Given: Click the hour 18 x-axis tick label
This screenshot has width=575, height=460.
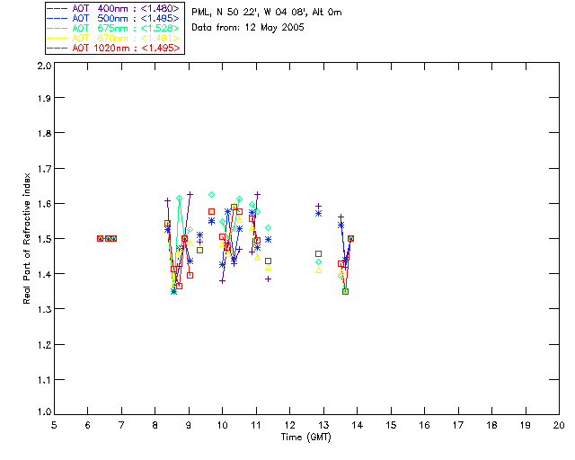Looking at the screenshot, I should [x=491, y=425].
